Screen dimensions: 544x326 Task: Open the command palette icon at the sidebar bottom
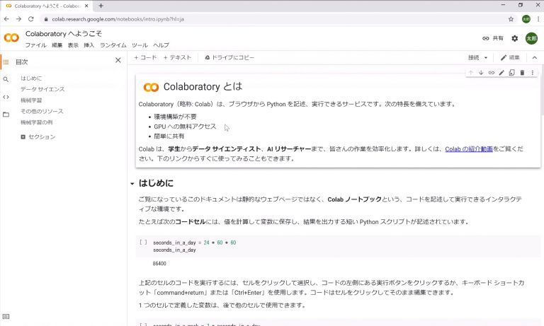[6, 316]
